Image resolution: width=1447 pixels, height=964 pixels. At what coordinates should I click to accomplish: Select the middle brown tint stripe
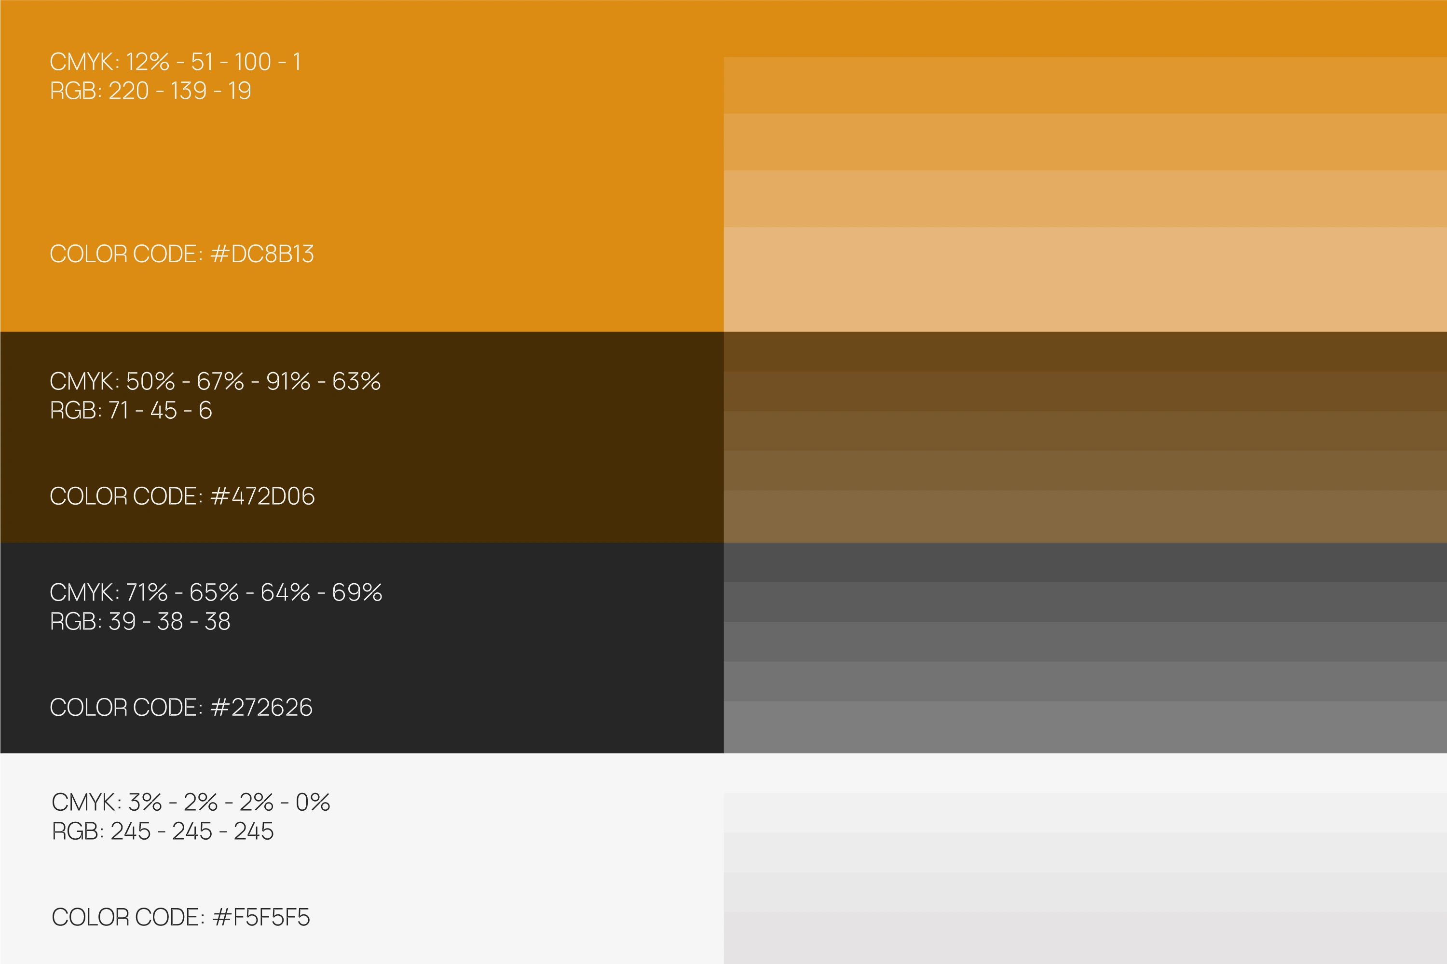(1085, 431)
